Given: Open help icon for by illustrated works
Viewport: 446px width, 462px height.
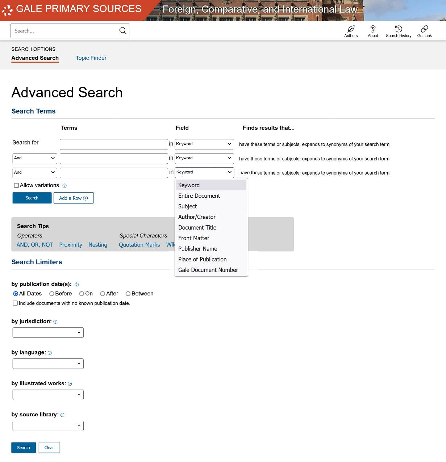Looking at the screenshot, I should (70, 384).
